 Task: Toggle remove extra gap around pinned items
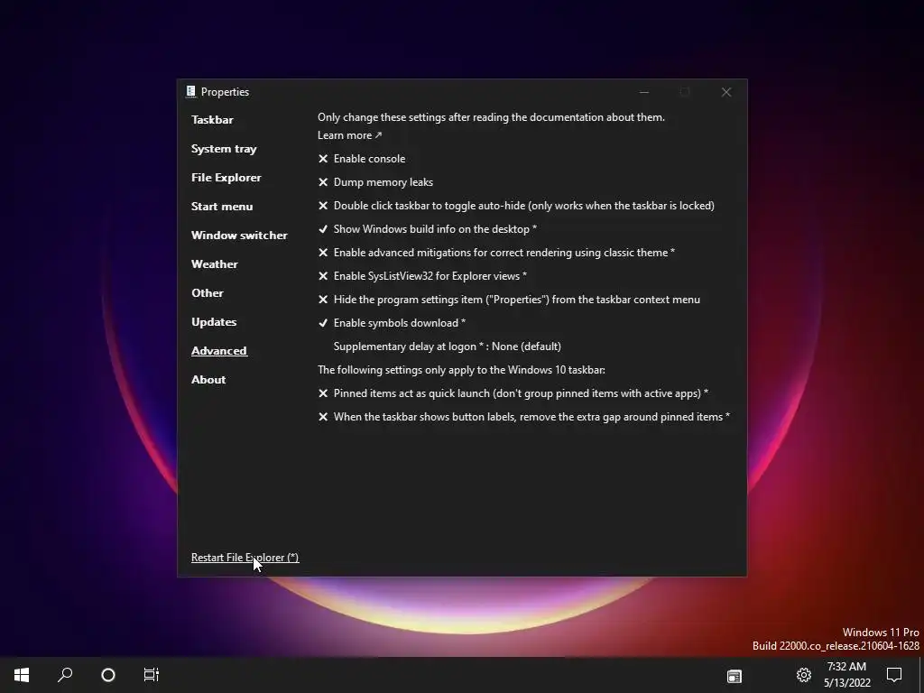click(524, 417)
